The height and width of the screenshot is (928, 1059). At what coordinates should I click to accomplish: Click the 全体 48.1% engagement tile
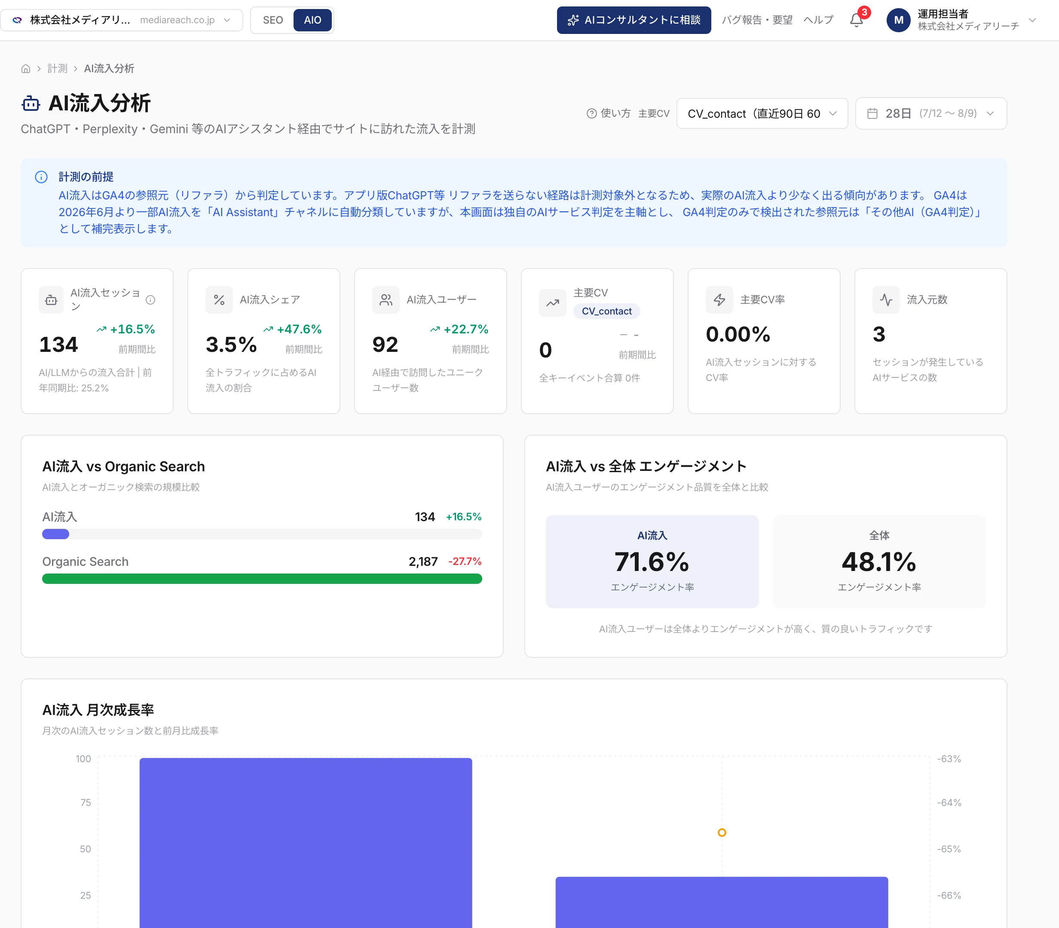pyautogui.click(x=879, y=562)
